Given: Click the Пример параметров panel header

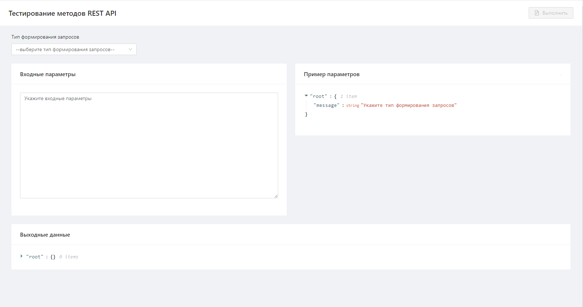Looking at the screenshot, I should [332, 74].
